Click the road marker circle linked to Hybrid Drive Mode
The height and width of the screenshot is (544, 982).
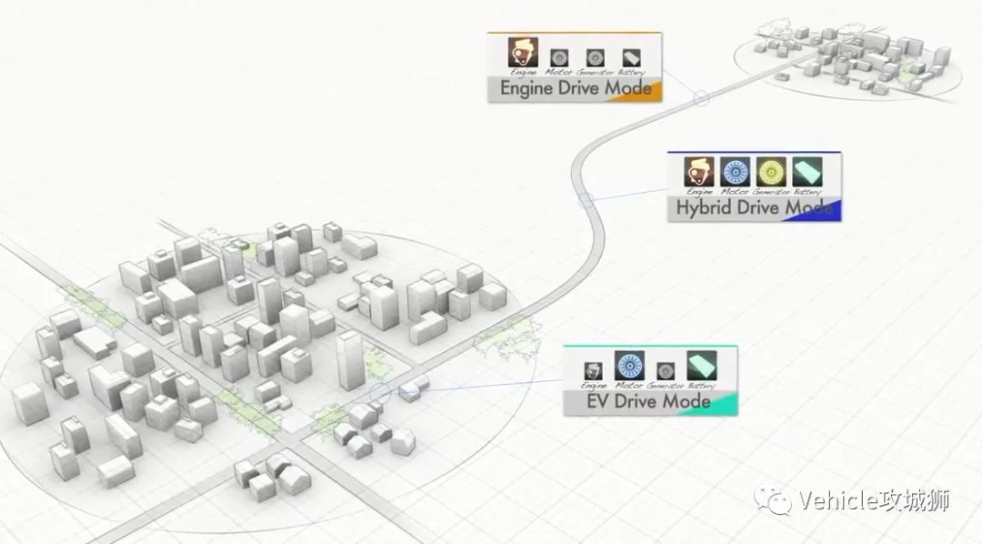[x=586, y=200]
